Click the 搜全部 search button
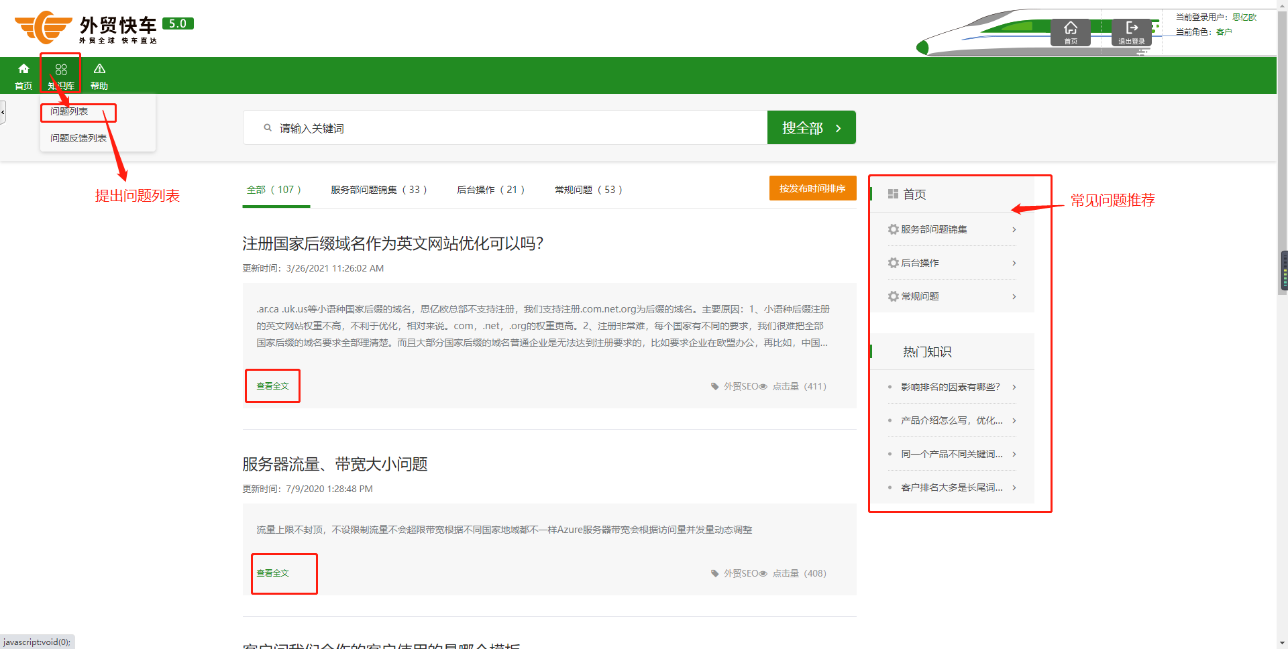Screen dimensions: 1288x649 pyautogui.click(x=811, y=127)
